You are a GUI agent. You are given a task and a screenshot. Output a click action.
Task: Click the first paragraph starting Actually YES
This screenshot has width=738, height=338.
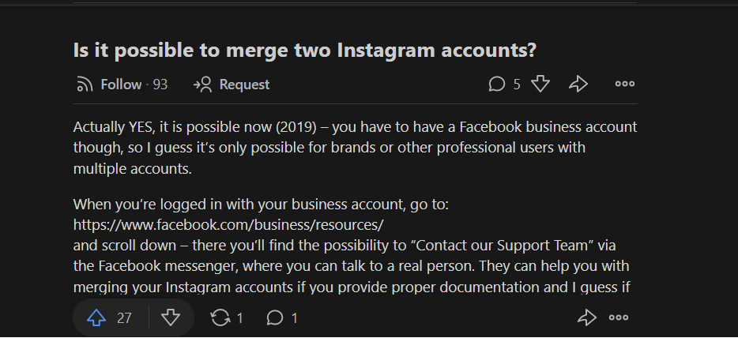coord(355,148)
